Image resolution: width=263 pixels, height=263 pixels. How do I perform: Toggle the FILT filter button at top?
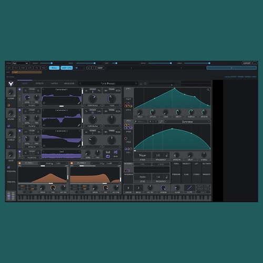[16, 68]
